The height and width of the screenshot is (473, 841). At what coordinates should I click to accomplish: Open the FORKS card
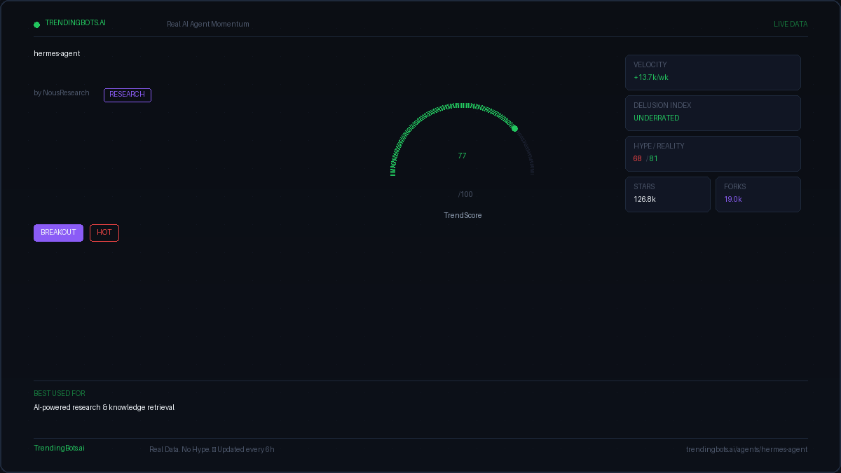click(x=758, y=194)
